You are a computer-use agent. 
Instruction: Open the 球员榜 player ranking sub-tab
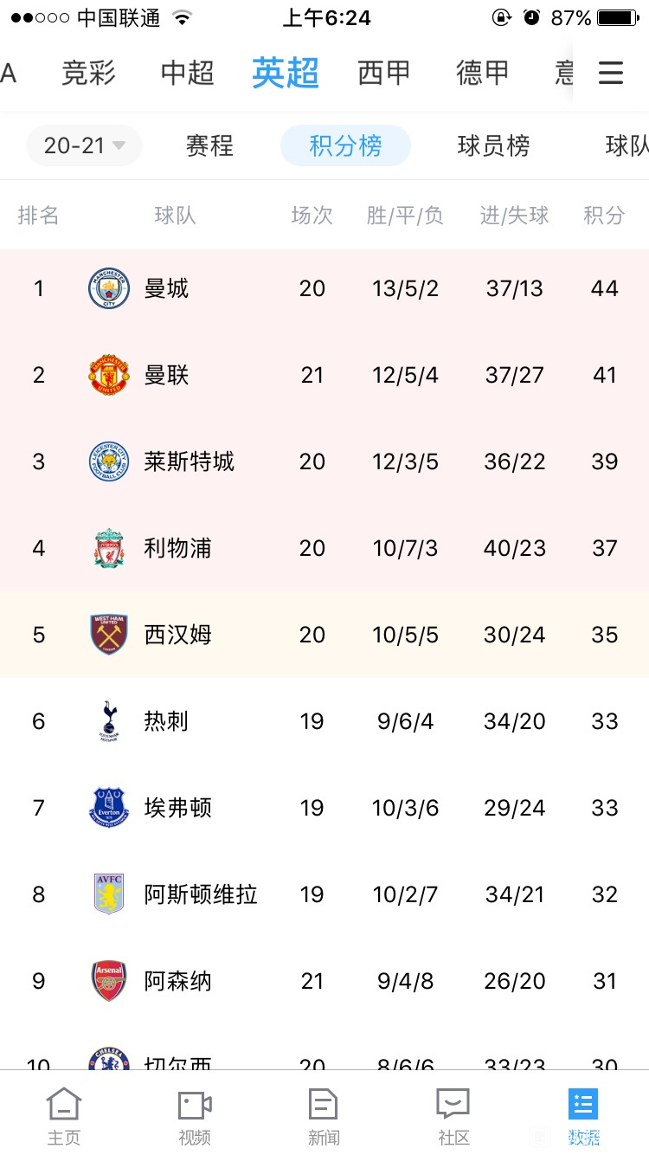[493, 145]
